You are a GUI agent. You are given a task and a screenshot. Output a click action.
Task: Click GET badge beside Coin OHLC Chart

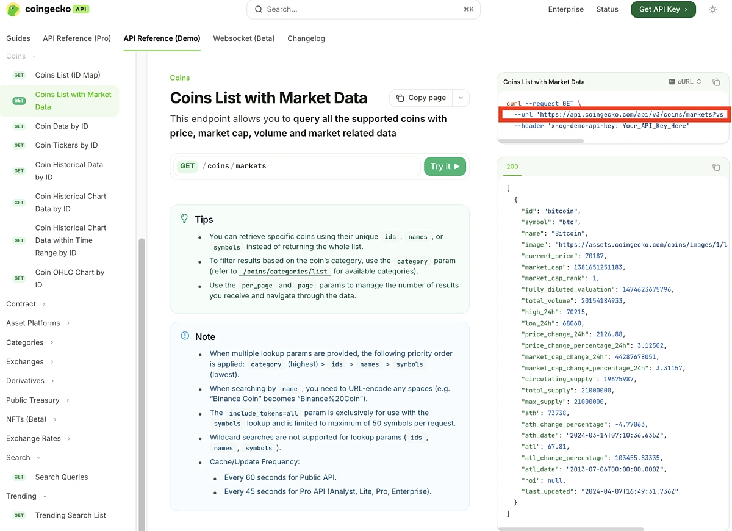pyautogui.click(x=20, y=278)
